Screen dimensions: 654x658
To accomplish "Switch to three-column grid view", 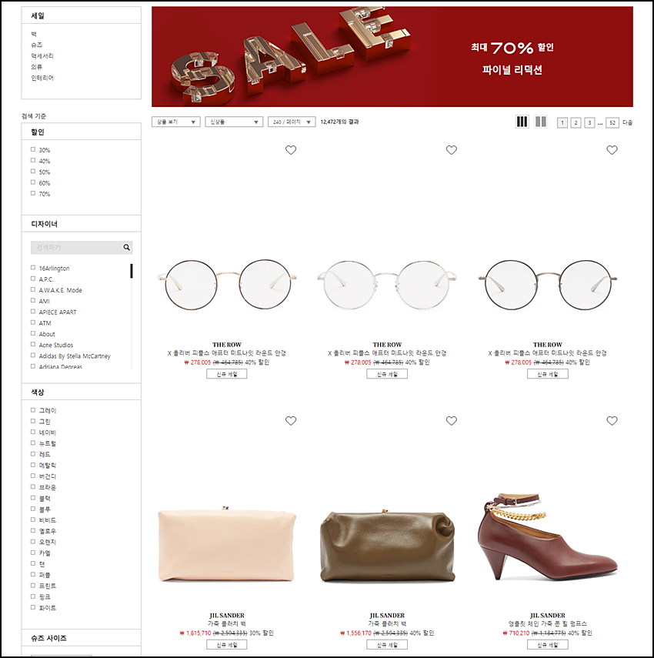I will pyautogui.click(x=522, y=122).
